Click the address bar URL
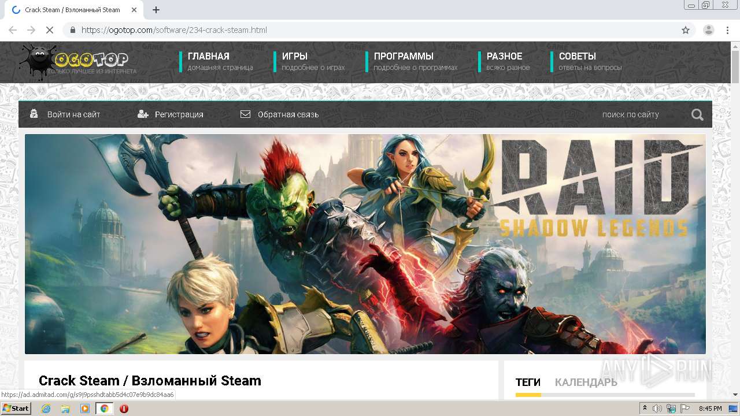The height and width of the screenshot is (416, 740). [x=174, y=30]
